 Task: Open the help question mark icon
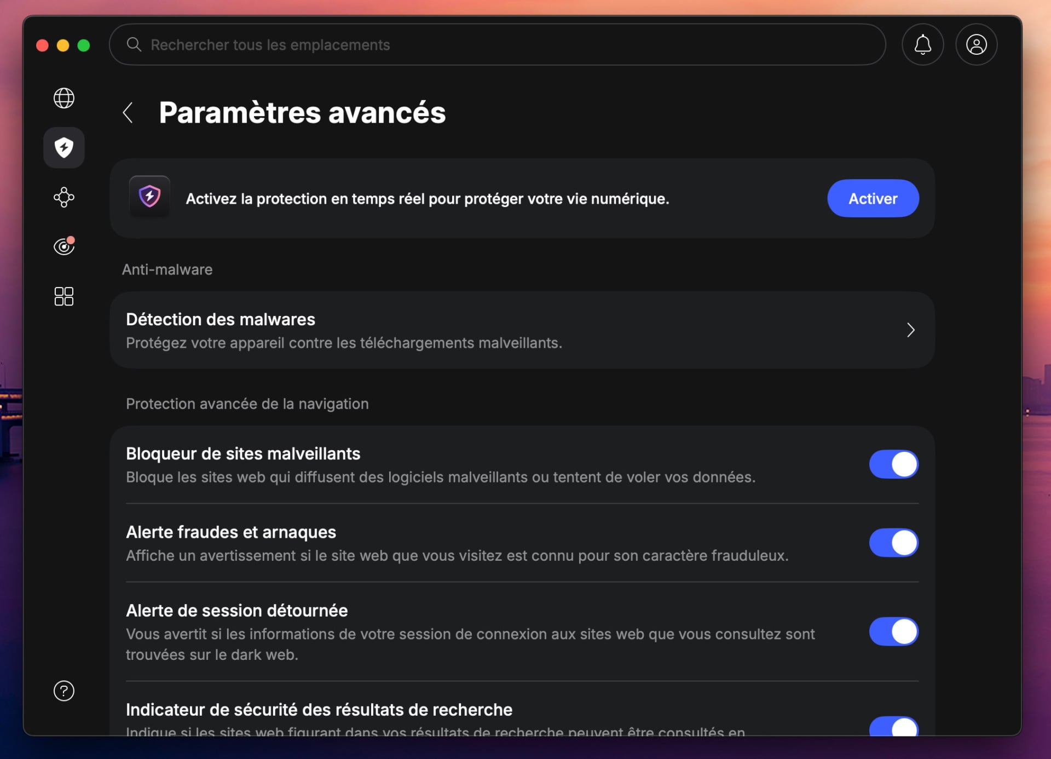[x=64, y=691]
